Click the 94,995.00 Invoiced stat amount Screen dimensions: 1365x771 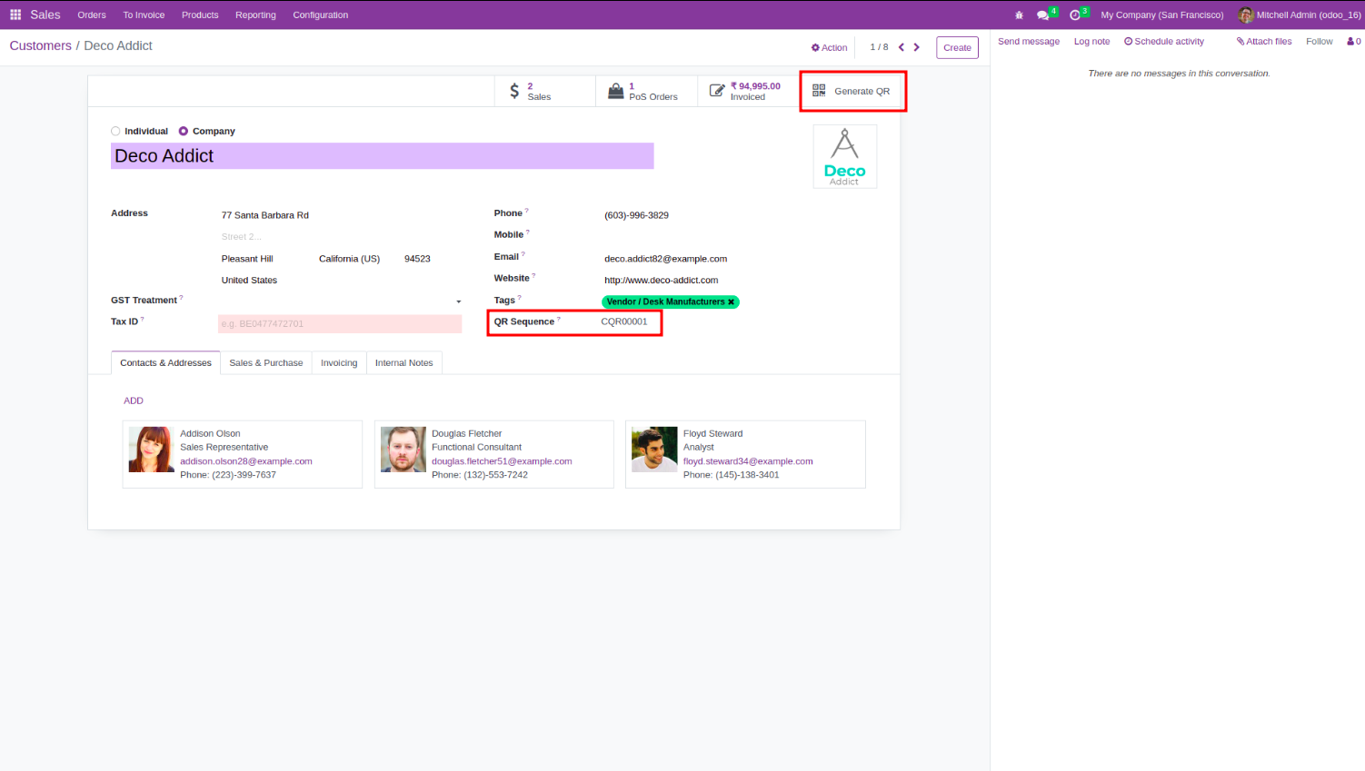[755, 86]
